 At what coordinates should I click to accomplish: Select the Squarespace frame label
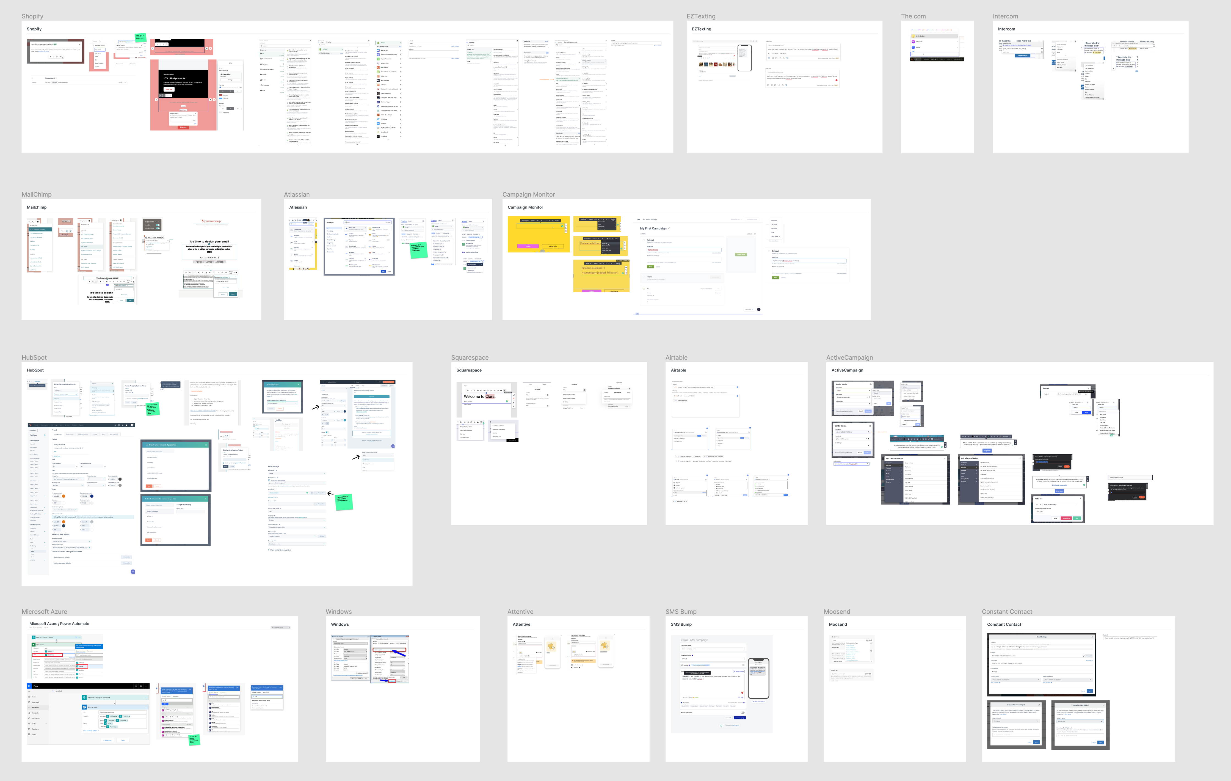[470, 358]
